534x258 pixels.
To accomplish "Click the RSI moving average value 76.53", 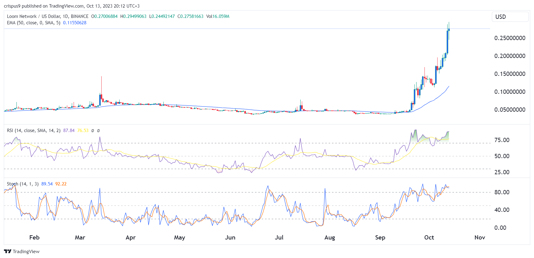I will (83, 131).
